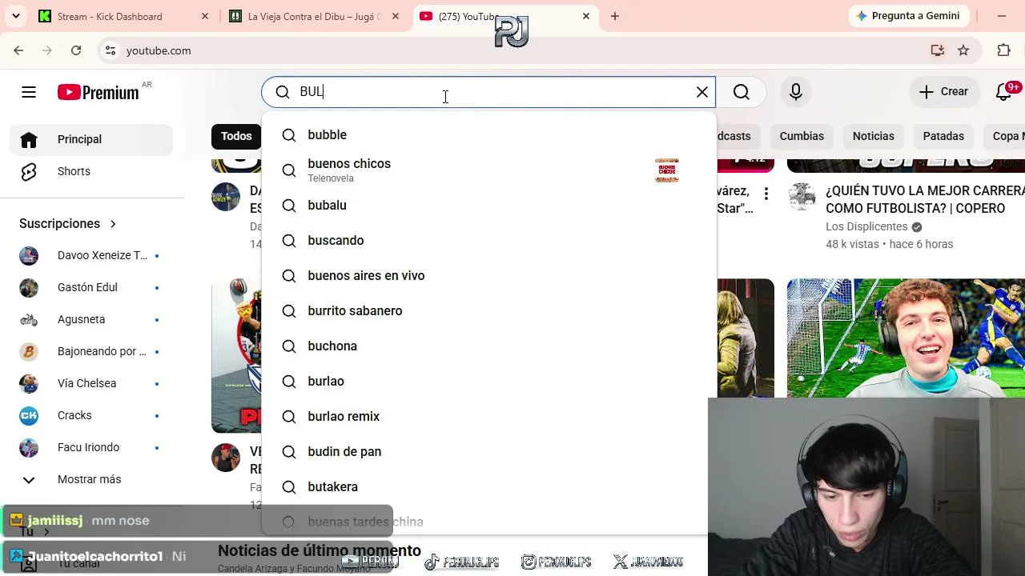Screen dimensions: 1025x576
Task: Reload the page
Action: click(76, 50)
